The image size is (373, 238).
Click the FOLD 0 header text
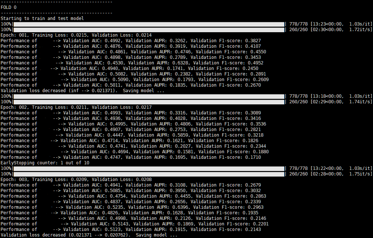pyautogui.click(x=9, y=7)
